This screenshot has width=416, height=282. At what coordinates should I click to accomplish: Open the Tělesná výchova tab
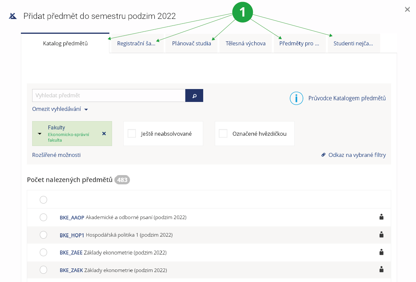(x=245, y=43)
